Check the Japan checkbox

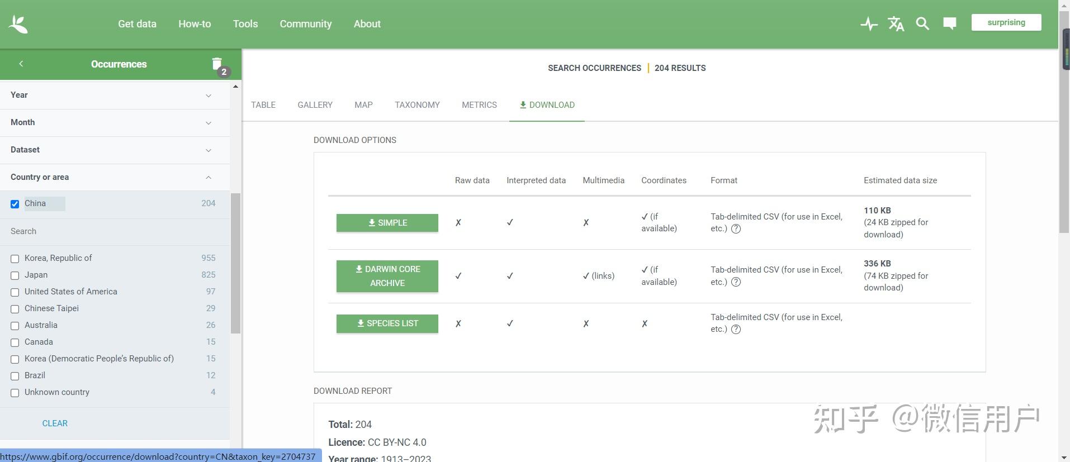pos(15,275)
